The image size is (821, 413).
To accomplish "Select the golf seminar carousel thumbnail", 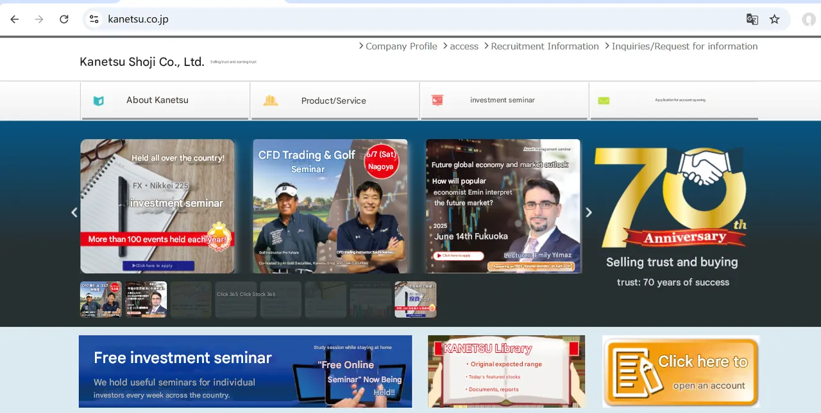I will [101, 300].
